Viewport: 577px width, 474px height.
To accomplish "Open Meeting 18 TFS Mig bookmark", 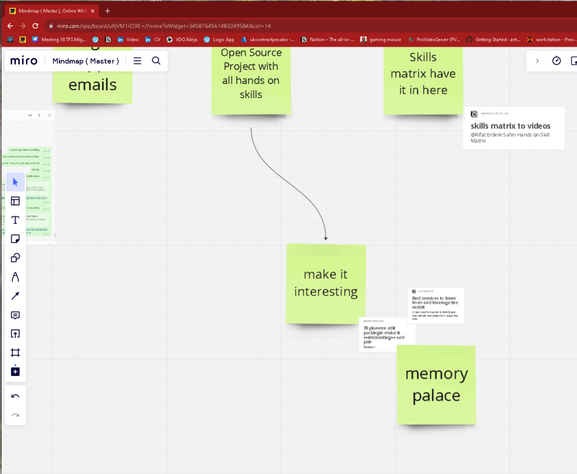I will 59,39.
